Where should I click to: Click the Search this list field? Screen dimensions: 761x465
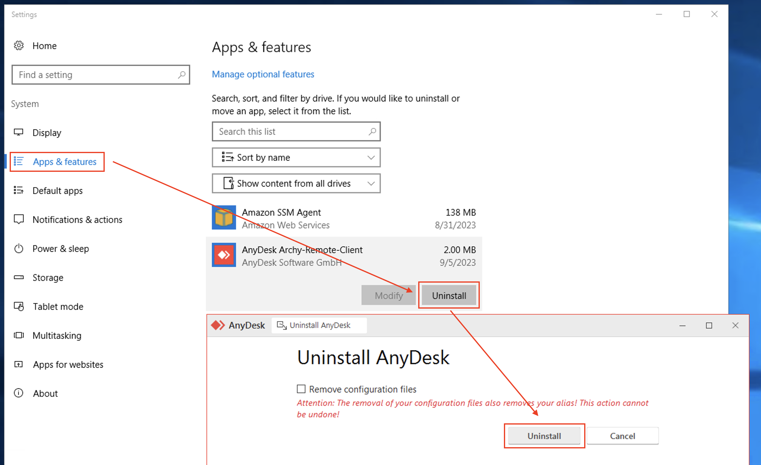(x=296, y=132)
